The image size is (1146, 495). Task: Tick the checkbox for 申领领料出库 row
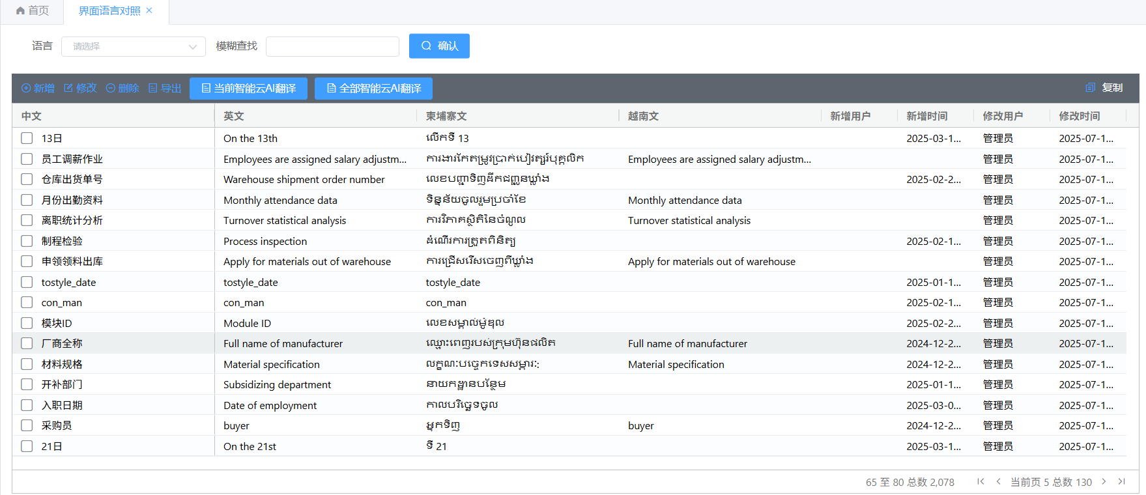coord(27,261)
